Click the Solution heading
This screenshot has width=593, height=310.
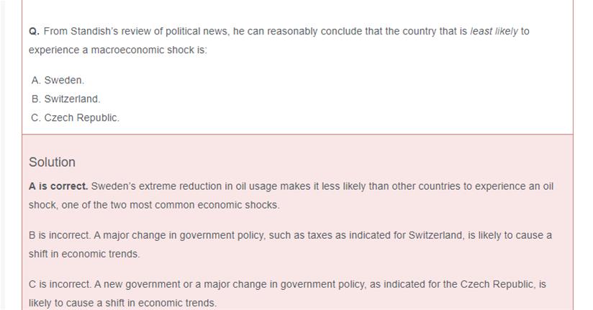[x=52, y=163]
